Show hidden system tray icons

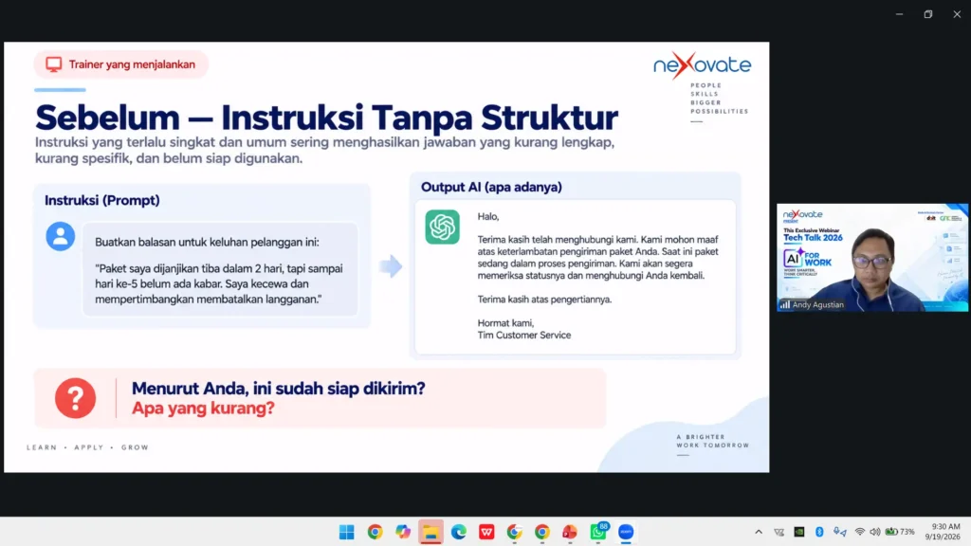click(759, 532)
